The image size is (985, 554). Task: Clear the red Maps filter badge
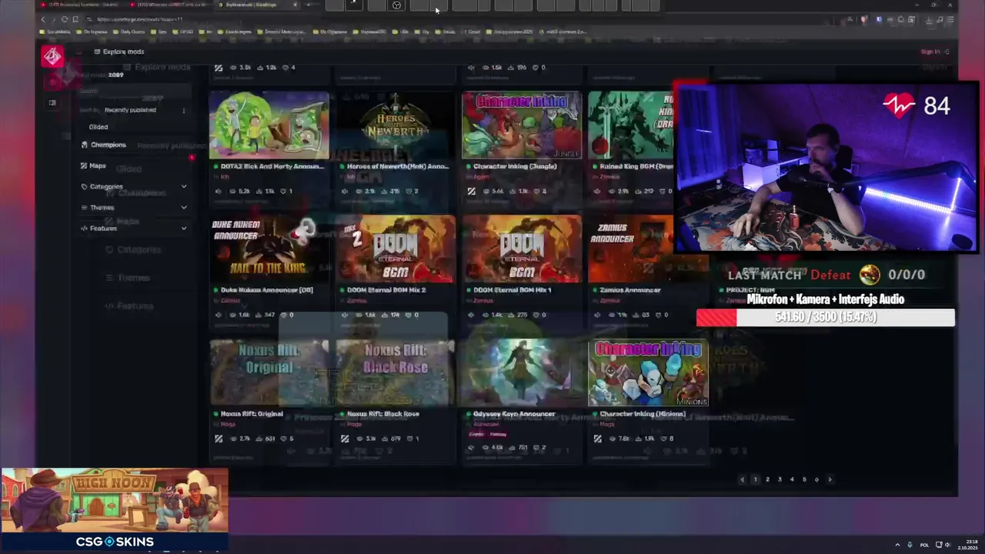click(x=191, y=158)
